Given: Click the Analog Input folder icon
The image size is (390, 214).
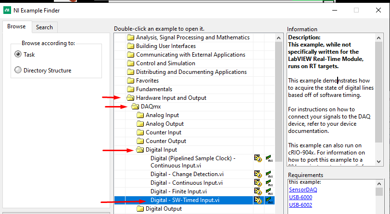Looking at the screenshot, I should pyautogui.click(x=140, y=115).
